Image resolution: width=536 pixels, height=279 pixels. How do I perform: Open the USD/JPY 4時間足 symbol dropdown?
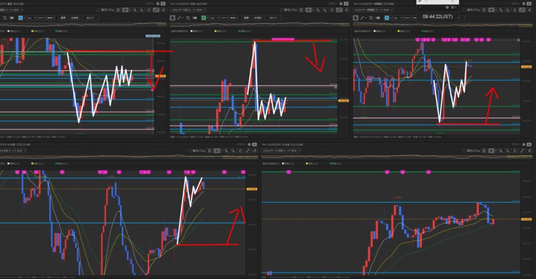tap(372, 10)
